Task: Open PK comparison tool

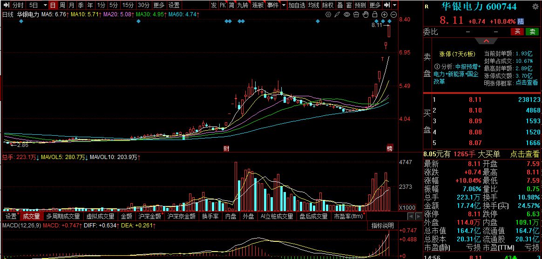Action: click(x=223, y=5)
